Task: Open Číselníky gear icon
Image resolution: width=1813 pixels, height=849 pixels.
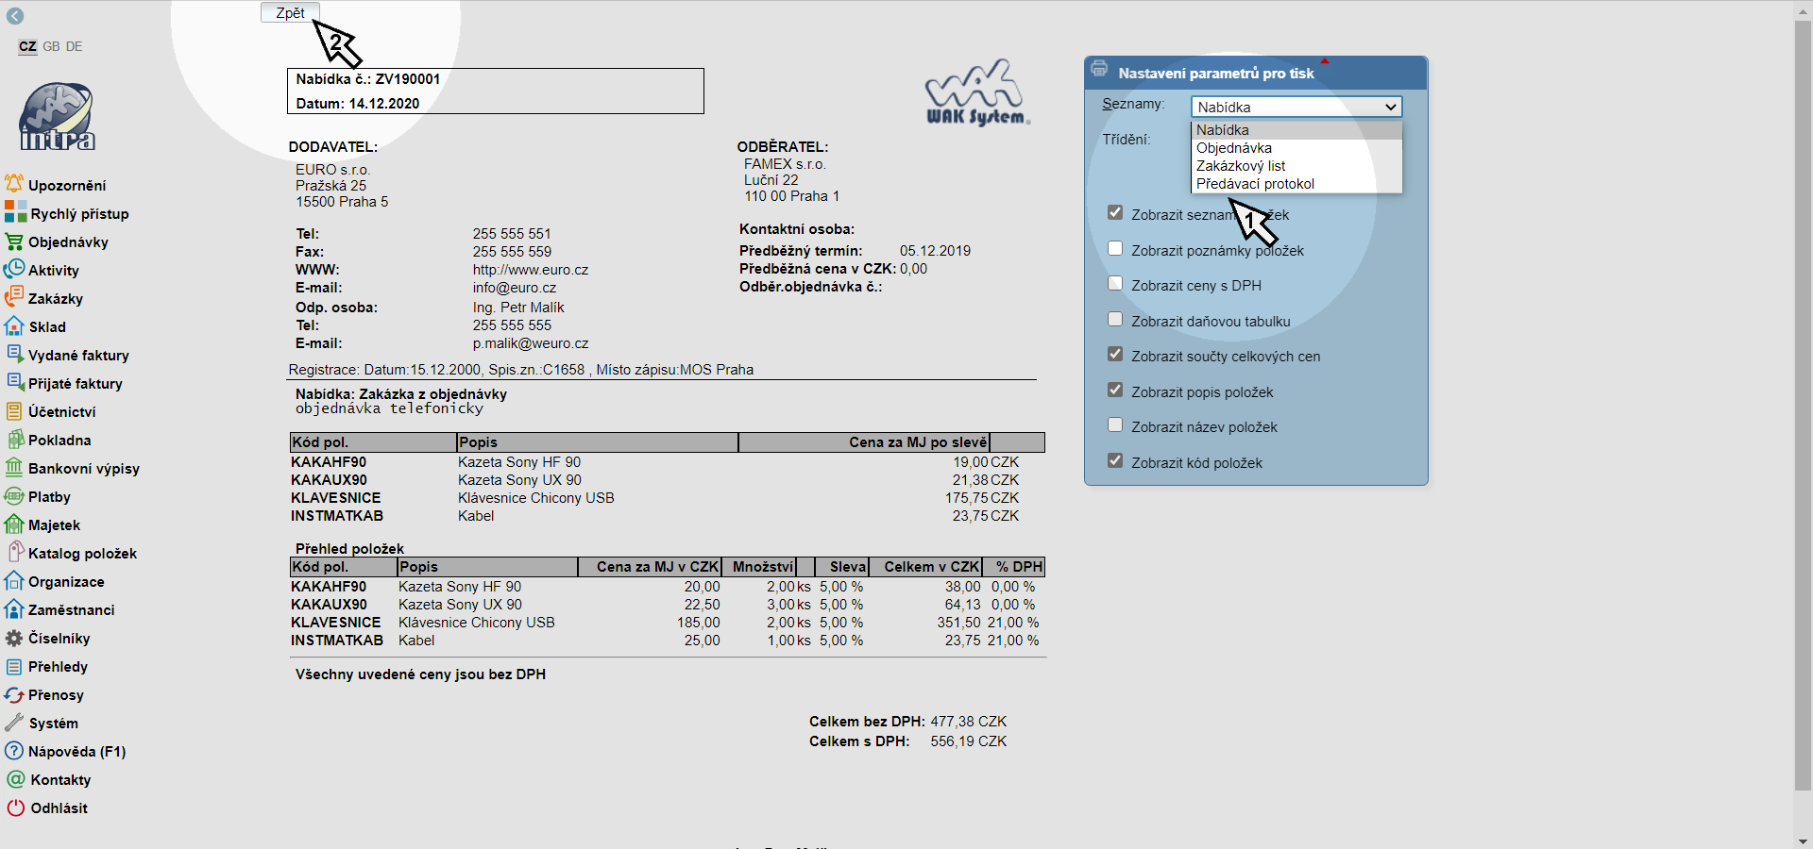Action: pos(14,638)
